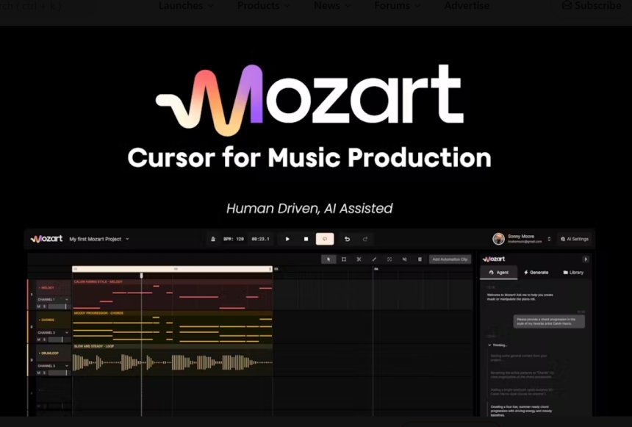This screenshot has height=427, width=632.
Task: Open the News menu in the site header
Action: coord(332,6)
